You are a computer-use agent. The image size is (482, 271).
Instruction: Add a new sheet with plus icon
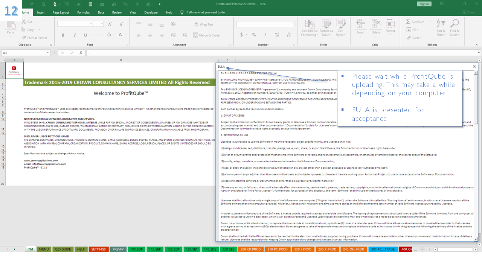(422, 249)
